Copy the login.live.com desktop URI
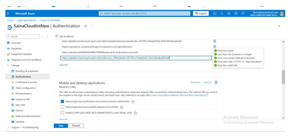 [122, 107]
